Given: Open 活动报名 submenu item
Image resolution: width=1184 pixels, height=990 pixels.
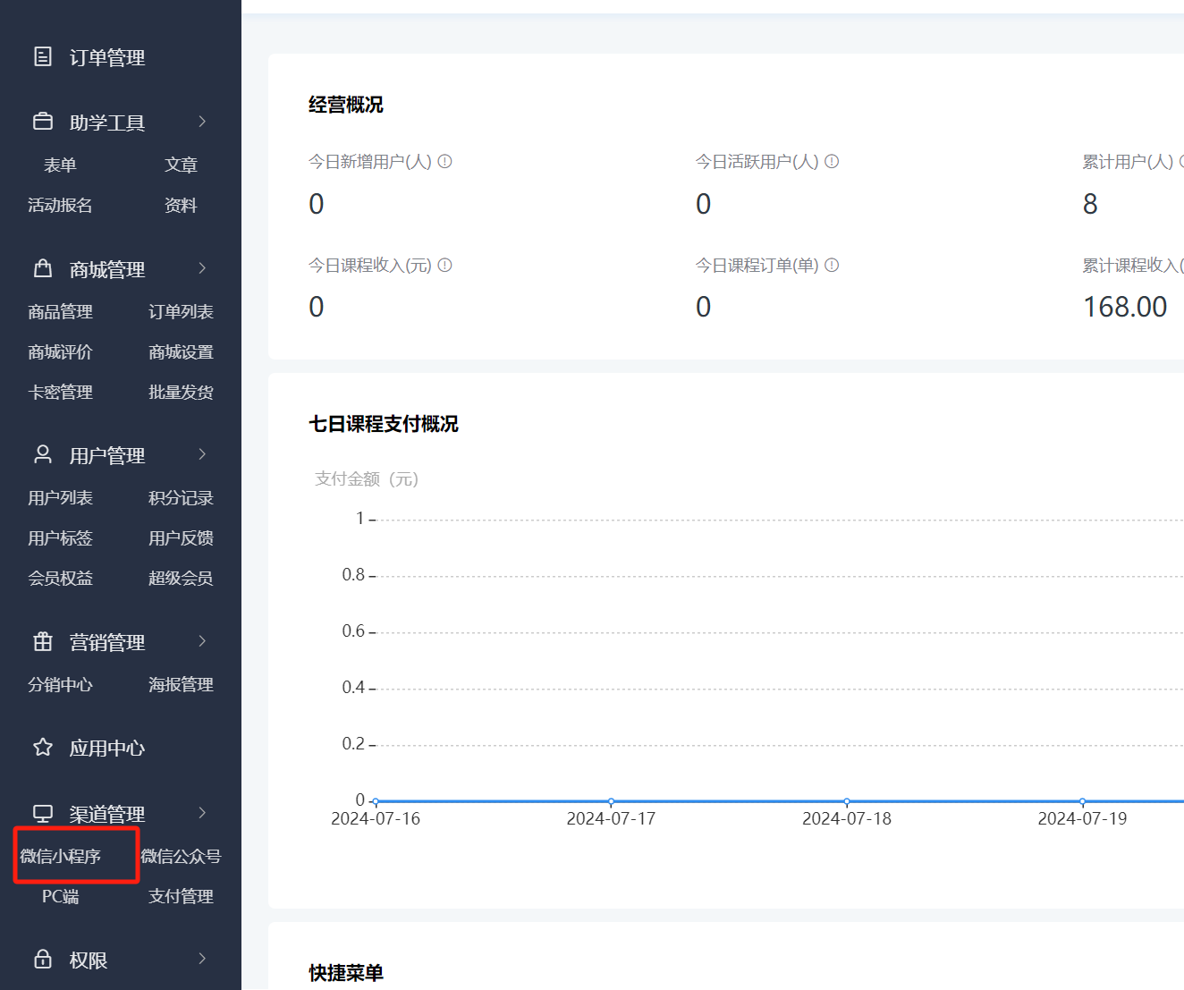Looking at the screenshot, I should tap(60, 206).
